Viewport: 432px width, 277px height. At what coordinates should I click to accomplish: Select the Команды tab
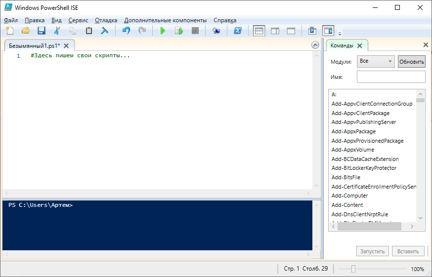342,46
